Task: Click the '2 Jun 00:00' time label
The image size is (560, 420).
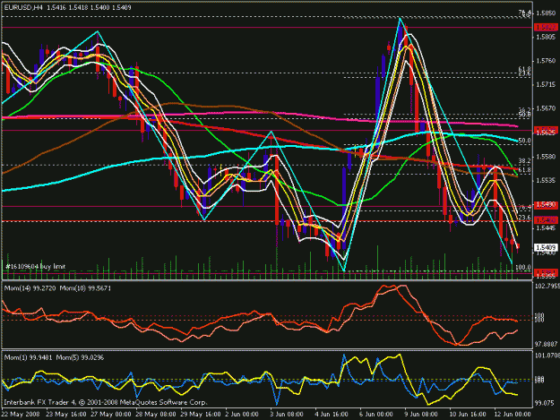Action: pyautogui.click(x=242, y=415)
